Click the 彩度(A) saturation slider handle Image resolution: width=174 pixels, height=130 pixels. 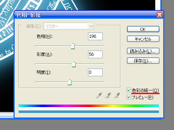(74, 64)
